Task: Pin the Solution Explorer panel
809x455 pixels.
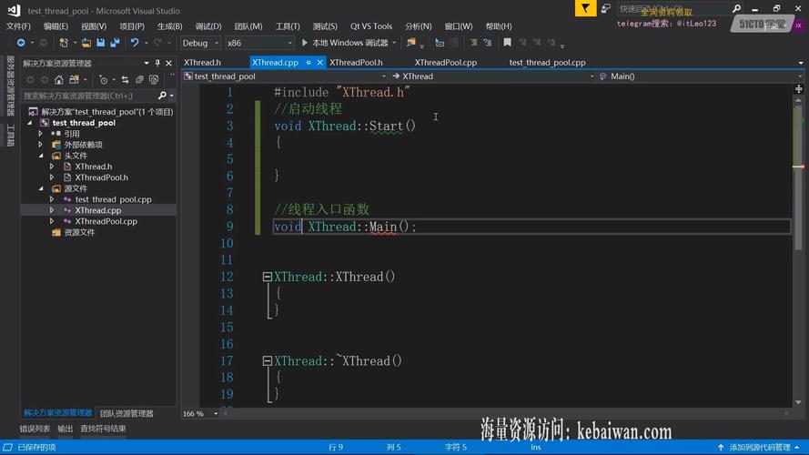Action: click(157, 63)
